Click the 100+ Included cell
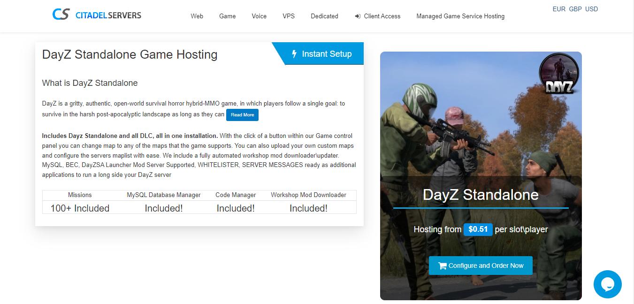This screenshot has height=304, width=634. [80, 208]
